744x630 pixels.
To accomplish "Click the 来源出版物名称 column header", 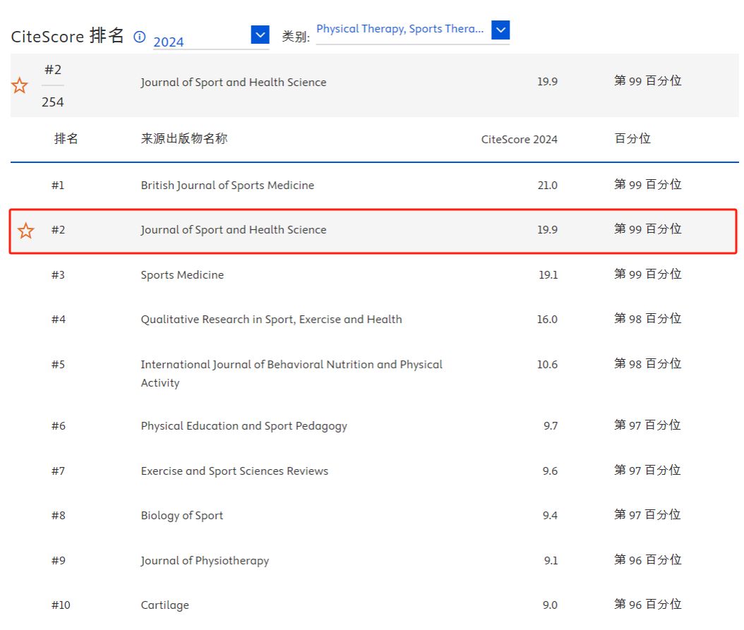I will click(184, 139).
